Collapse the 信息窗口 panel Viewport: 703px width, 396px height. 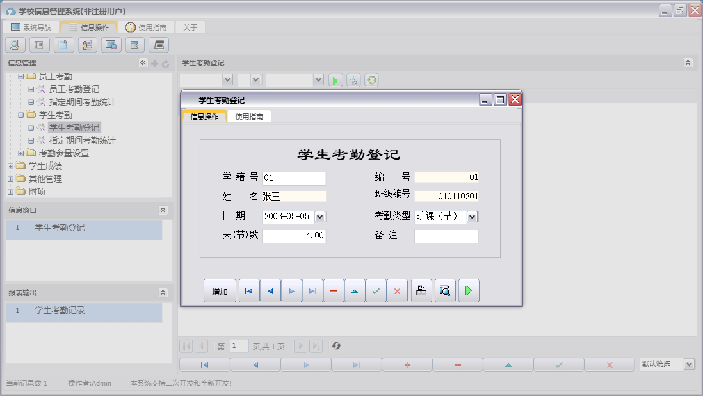(163, 210)
